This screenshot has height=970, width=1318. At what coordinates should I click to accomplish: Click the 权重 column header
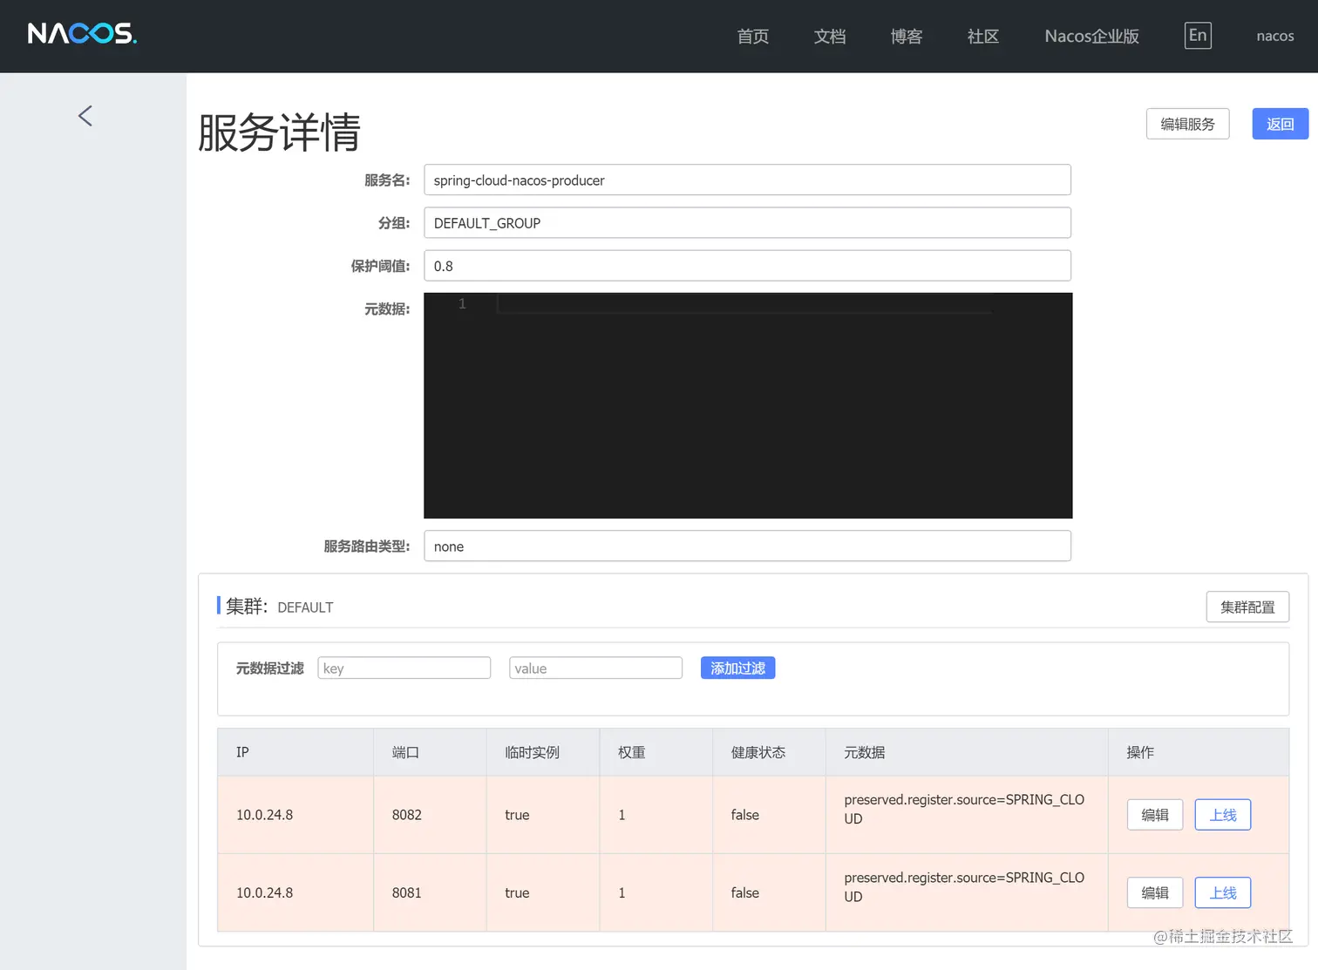click(x=656, y=751)
